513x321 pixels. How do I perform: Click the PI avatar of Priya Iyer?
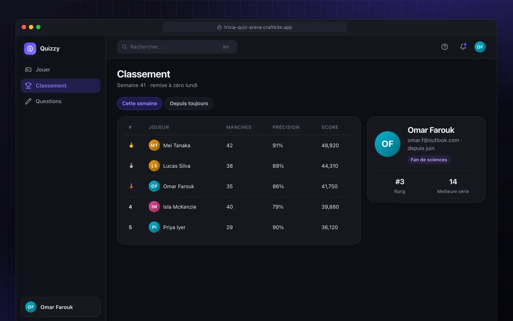[x=154, y=227]
